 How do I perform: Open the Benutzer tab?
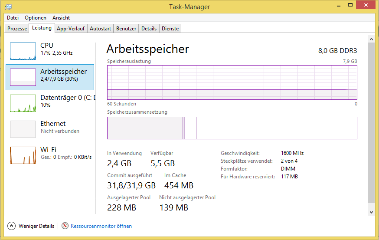(126, 29)
